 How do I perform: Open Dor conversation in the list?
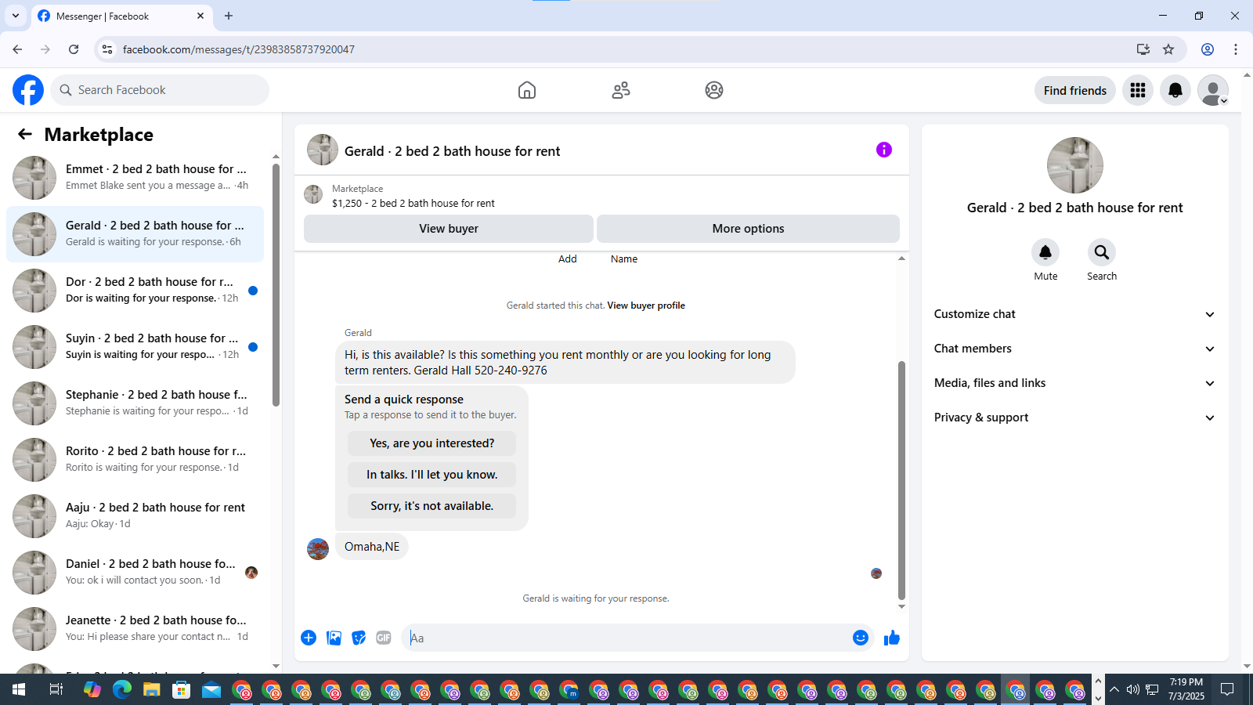pos(135,291)
